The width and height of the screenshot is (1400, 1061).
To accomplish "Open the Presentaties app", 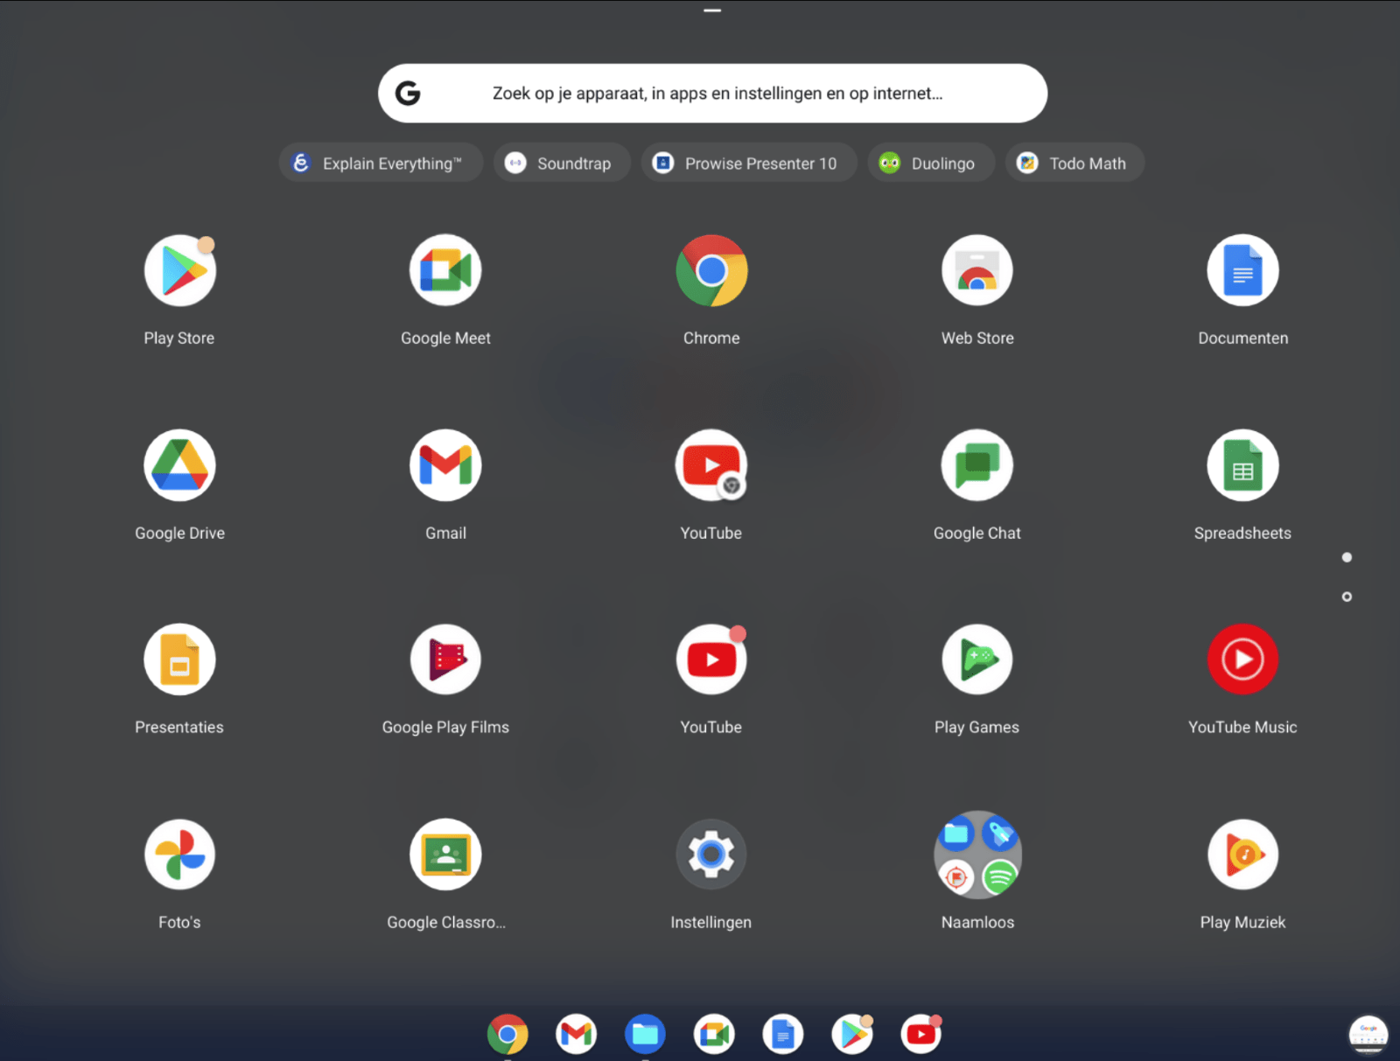I will pos(179,660).
